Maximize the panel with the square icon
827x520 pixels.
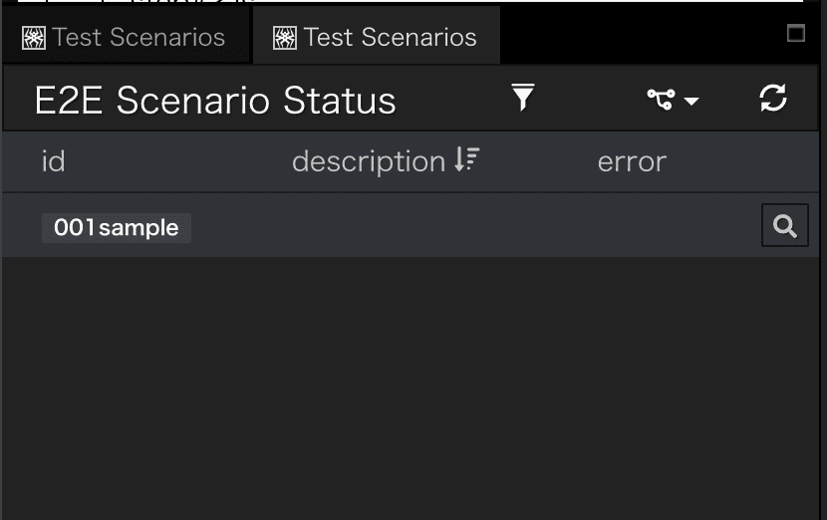click(795, 33)
